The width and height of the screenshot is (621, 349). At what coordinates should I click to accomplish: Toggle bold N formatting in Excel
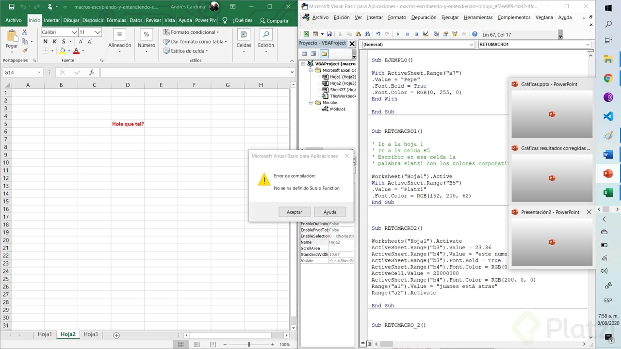click(x=46, y=42)
